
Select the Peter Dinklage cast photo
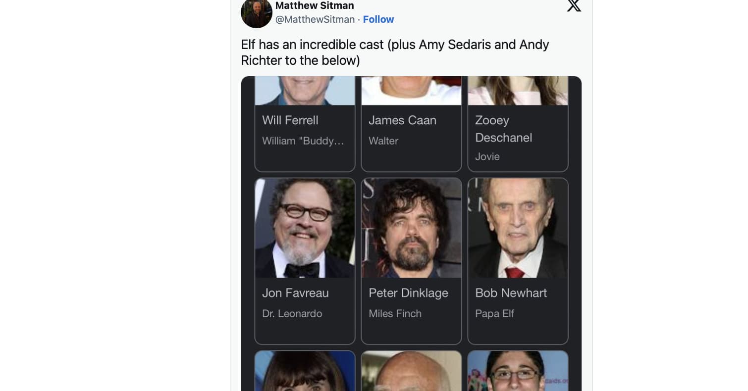pyautogui.click(x=411, y=228)
